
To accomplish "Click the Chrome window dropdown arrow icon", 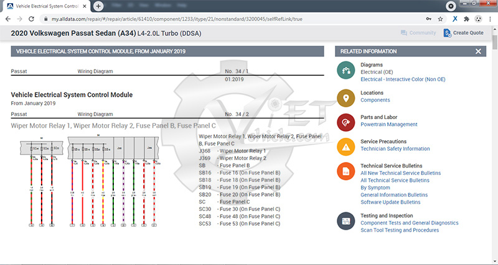I will click(x=451, y=6).
